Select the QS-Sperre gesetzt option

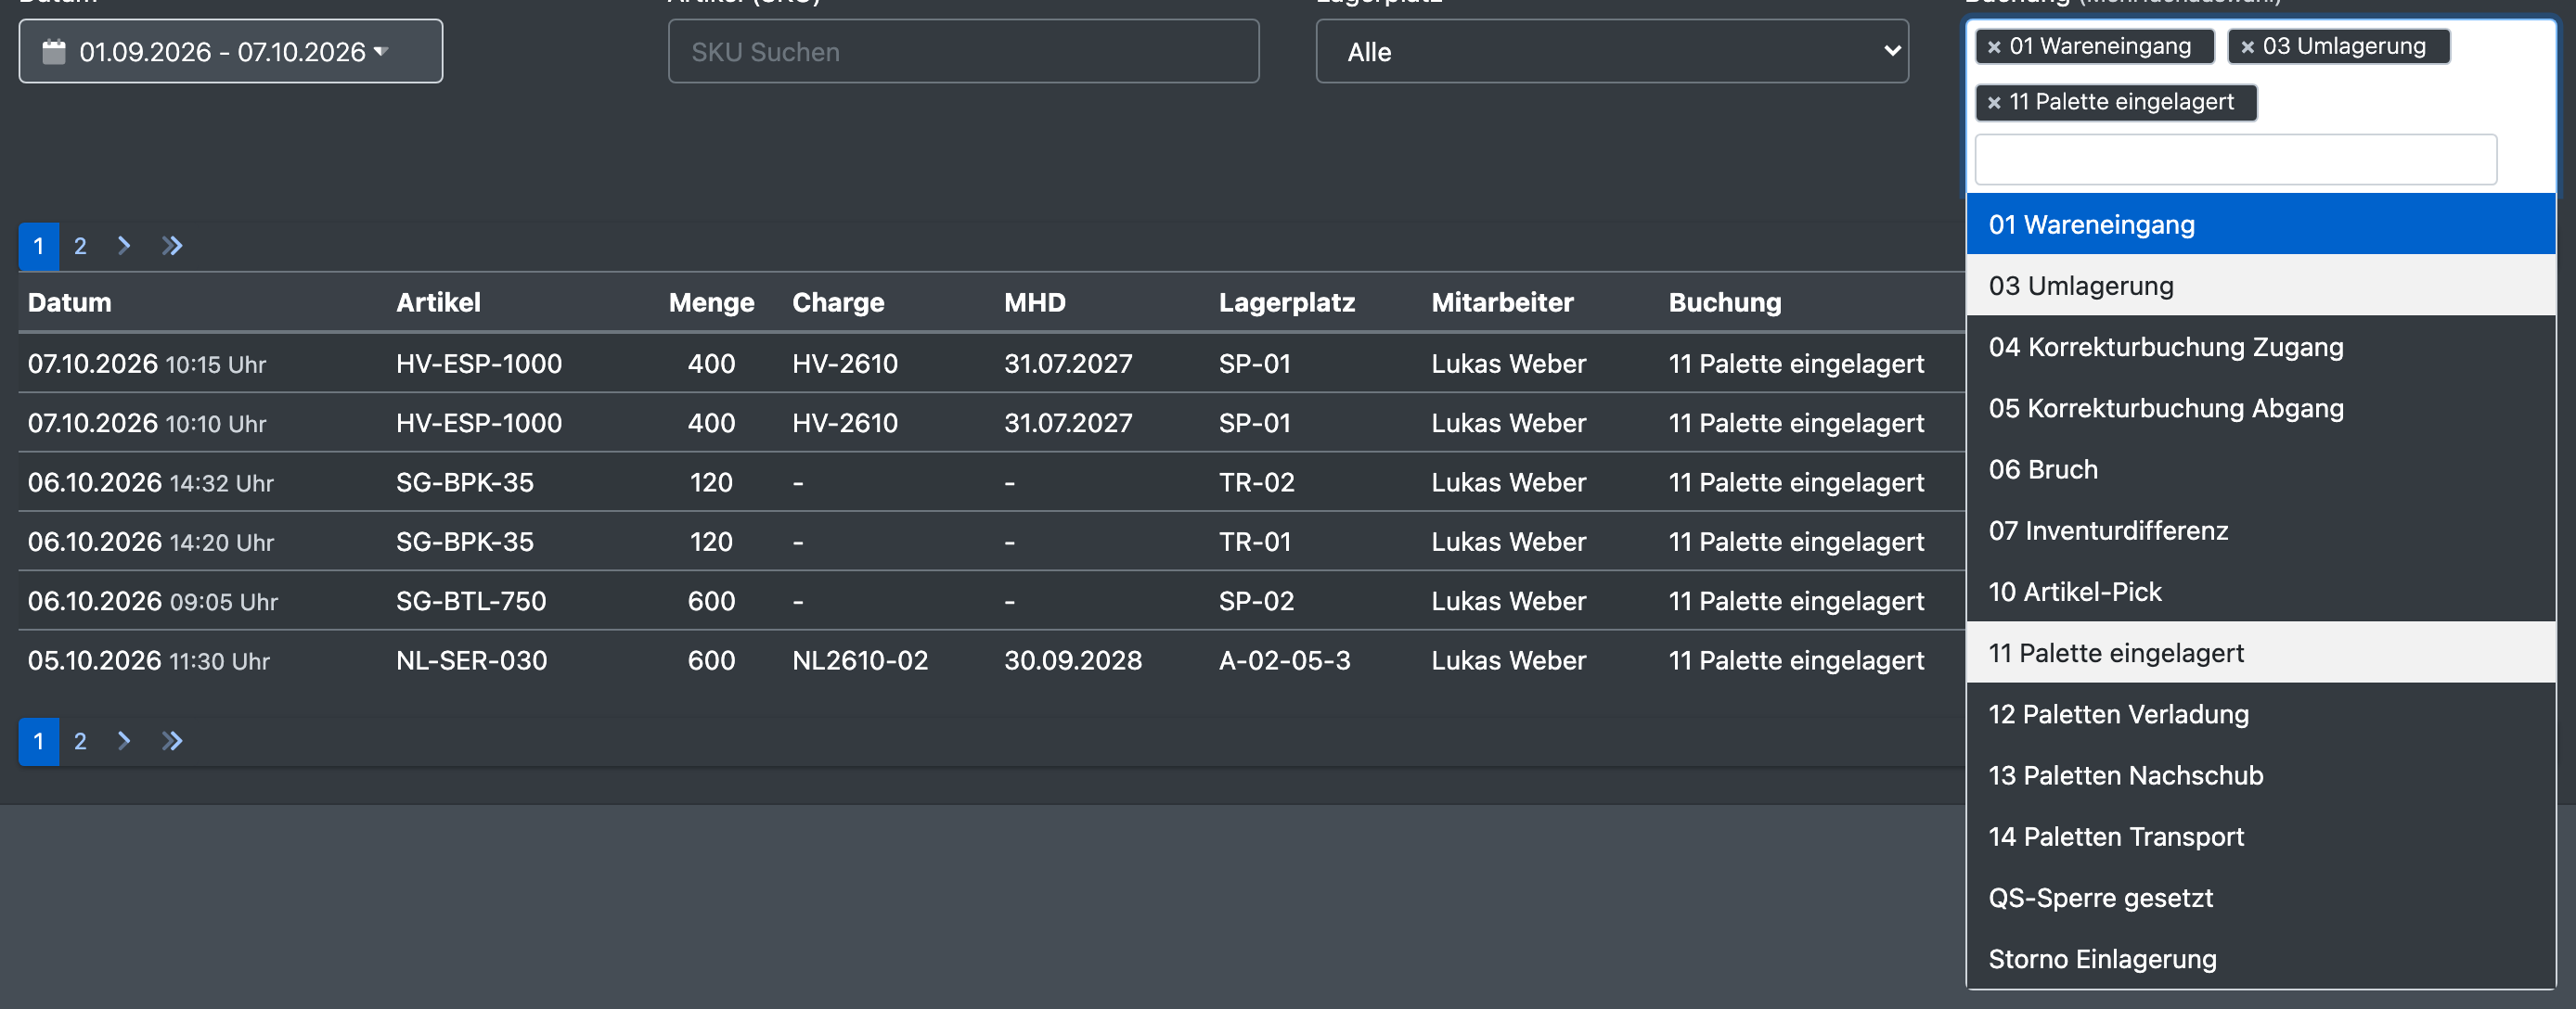click(2260, 897)
